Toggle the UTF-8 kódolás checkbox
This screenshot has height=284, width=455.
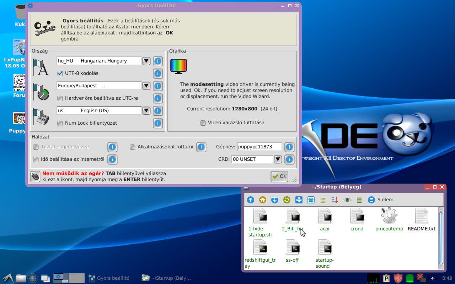(60, 73)
